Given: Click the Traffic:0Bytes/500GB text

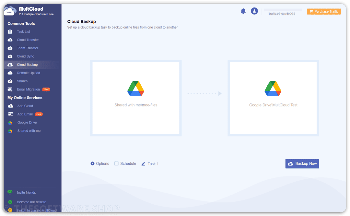Looking at the screenshot, I should click(x=282, y=14).
